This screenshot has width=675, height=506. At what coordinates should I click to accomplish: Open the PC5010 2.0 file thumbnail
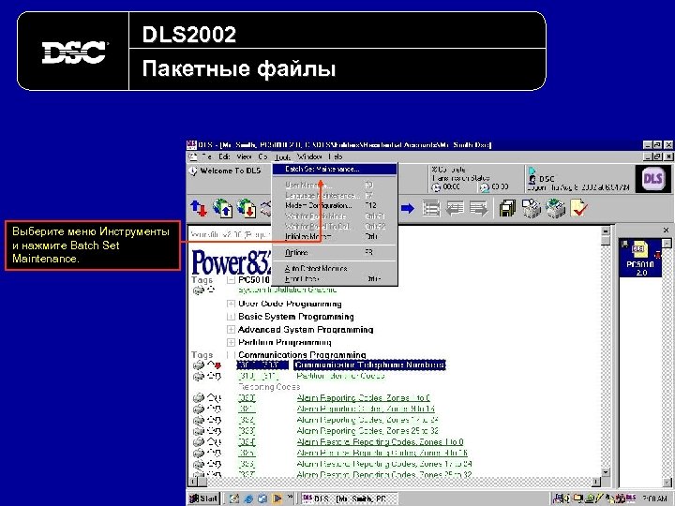[x=640, y=260]
